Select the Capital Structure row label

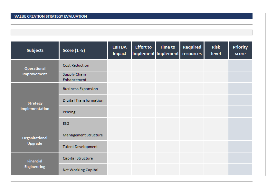83,158
